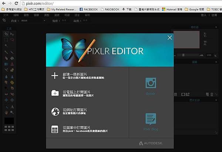Choose 從電腦上打開圖片 open from computer

click(73, 94)
